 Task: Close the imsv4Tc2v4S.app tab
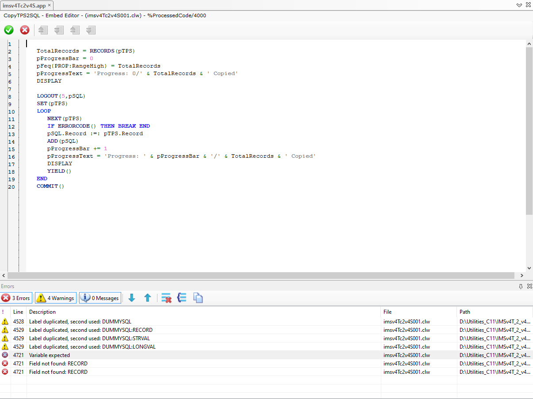tap(50, 5)
